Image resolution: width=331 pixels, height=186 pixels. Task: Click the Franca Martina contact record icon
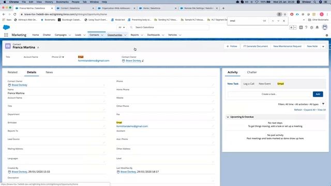tap(8, 46)
